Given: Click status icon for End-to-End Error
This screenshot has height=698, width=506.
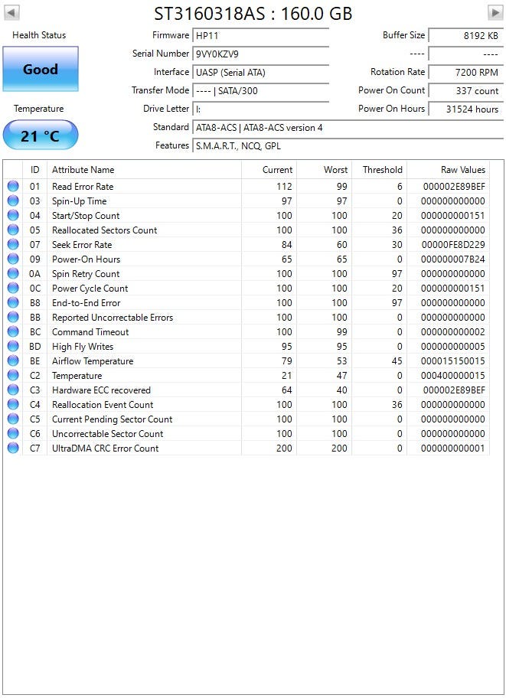Looking at the screenshot, I should pos(13,303).
